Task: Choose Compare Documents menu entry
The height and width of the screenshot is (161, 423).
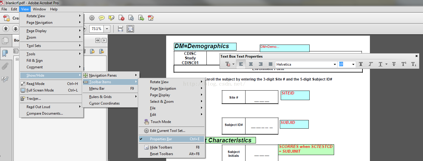Action: click(x=51, y=113)
